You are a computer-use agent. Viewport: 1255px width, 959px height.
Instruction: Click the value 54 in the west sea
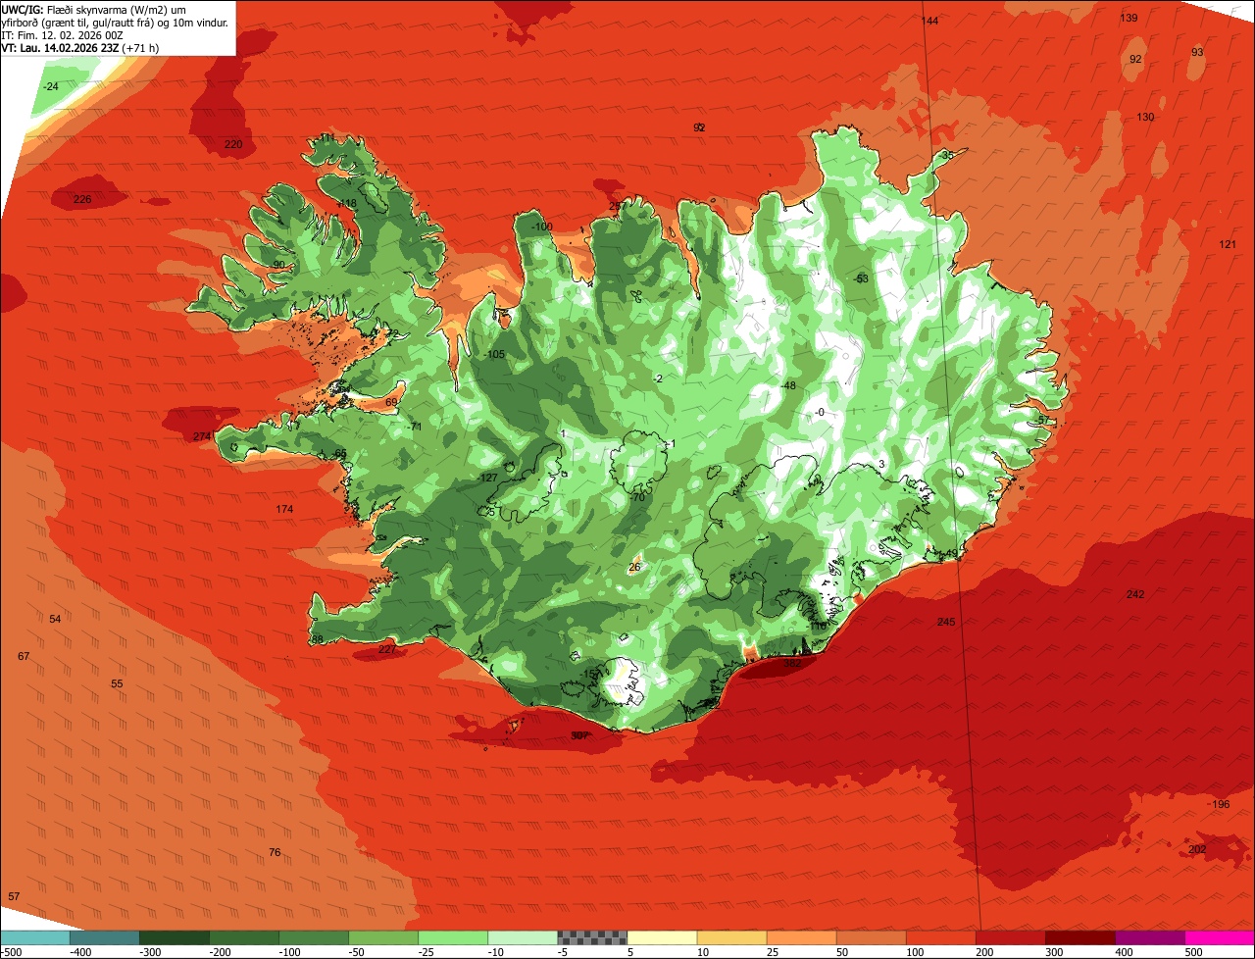click(x=55, y=619)
